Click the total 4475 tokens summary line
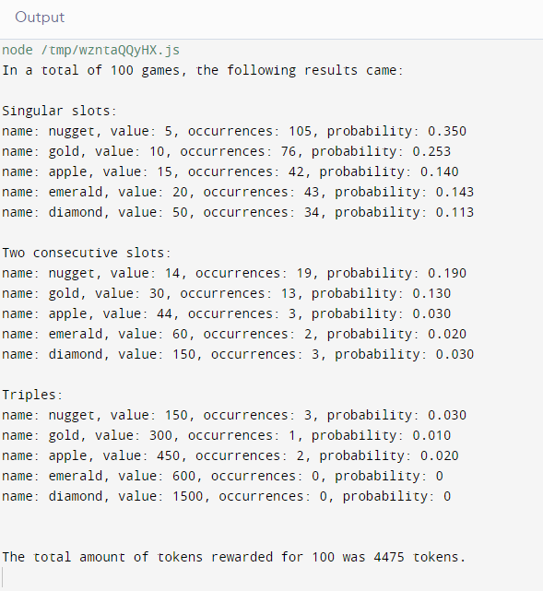The width and height of the screenshot is (543, 591). tap(234, 557)
